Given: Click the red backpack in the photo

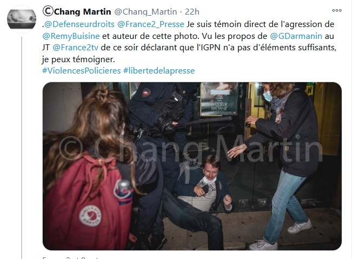Looking at the screenshot, I should coord(88,201).
